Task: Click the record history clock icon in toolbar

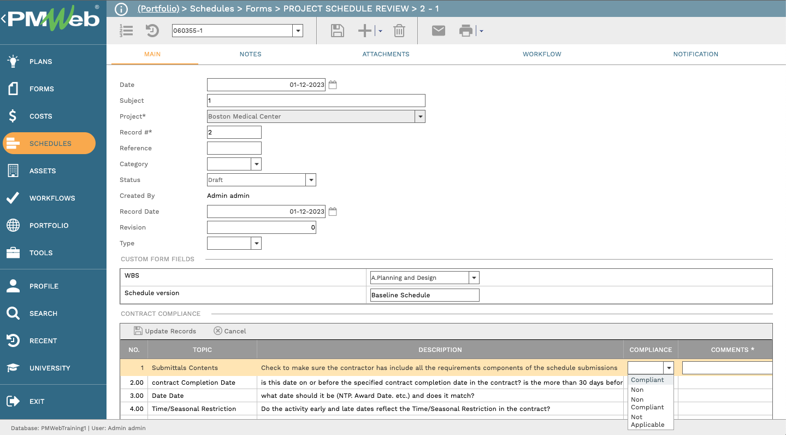Action: pyautogui.click(x=152, y=31)
